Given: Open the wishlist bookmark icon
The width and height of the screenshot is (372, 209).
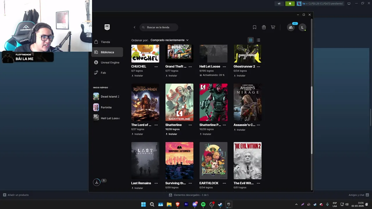Looking at the screenshot, I should tap(255, 27).
